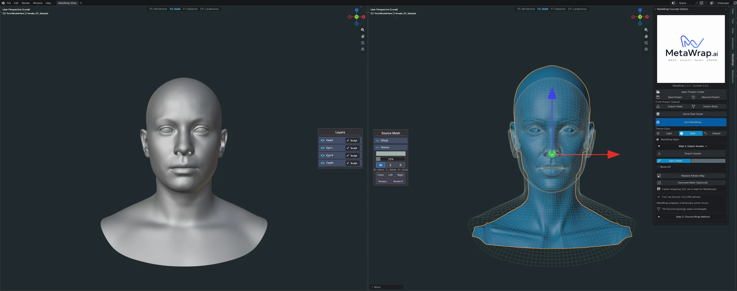This screenshot has width=737, height=291.
Task: Click the download icon on Import Assets
Action: (x=659, y=153)
